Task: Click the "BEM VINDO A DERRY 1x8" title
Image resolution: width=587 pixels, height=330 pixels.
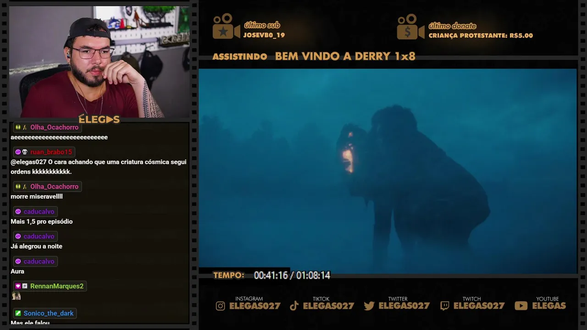Action: coord(345,56)
